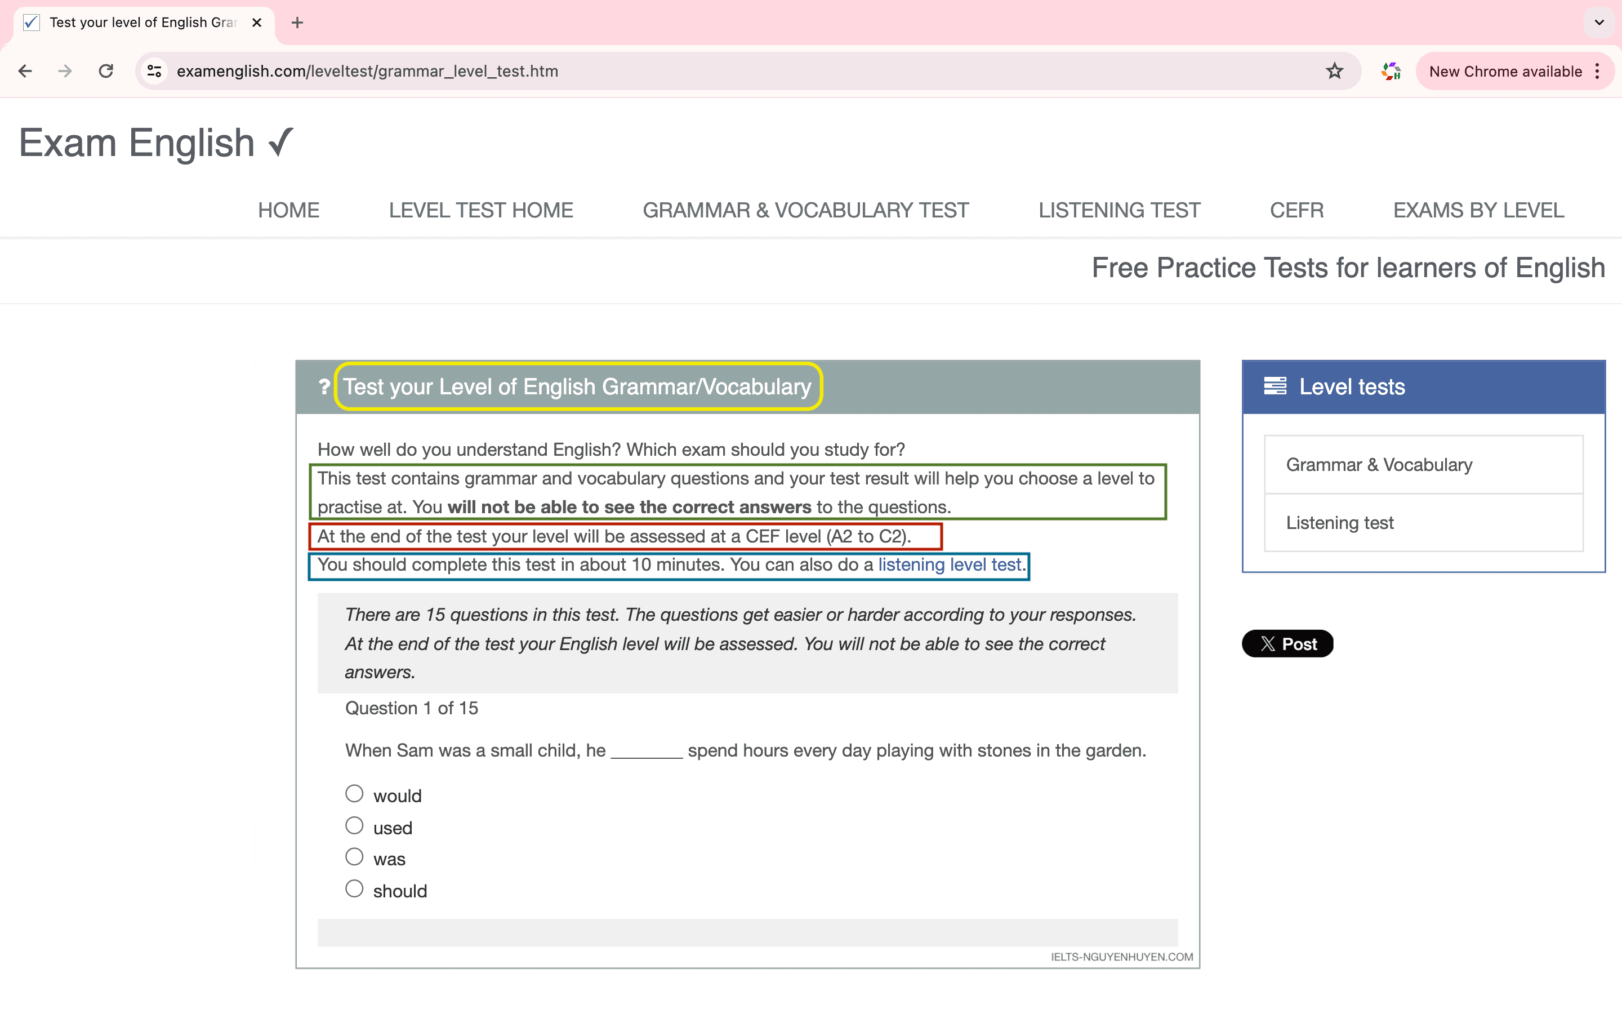Click the Exam English checkmark logo
Screen dimensions: 1622x1014
tap(280, 142)
